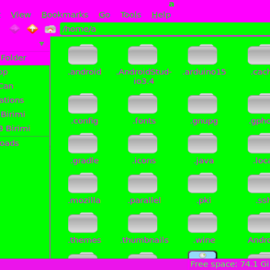
Task: Open the side pane mode dropdown arrow
Action: point(42,44)
